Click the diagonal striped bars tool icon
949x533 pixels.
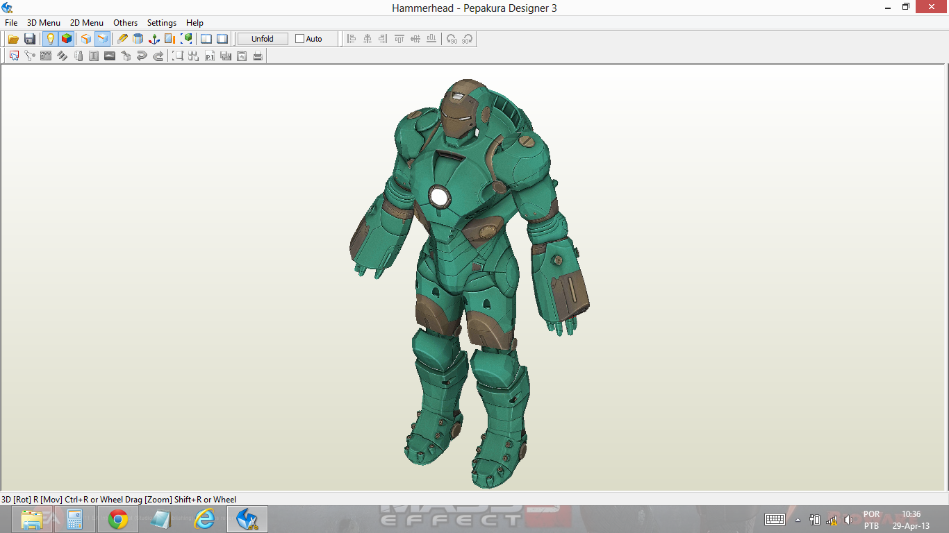click(62, 56)
